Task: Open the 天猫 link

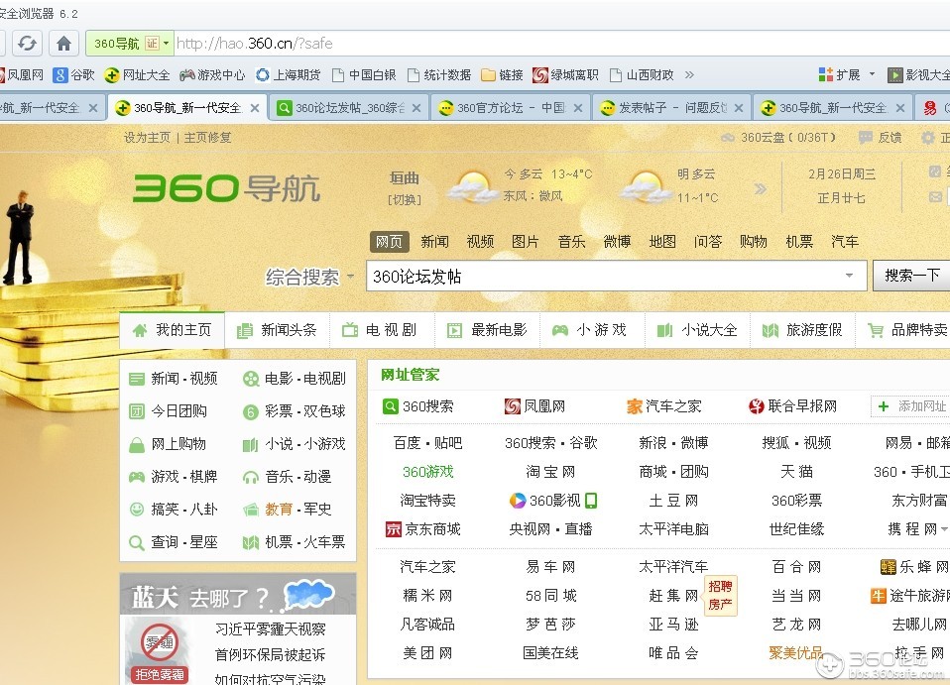Action: (796, 472)
